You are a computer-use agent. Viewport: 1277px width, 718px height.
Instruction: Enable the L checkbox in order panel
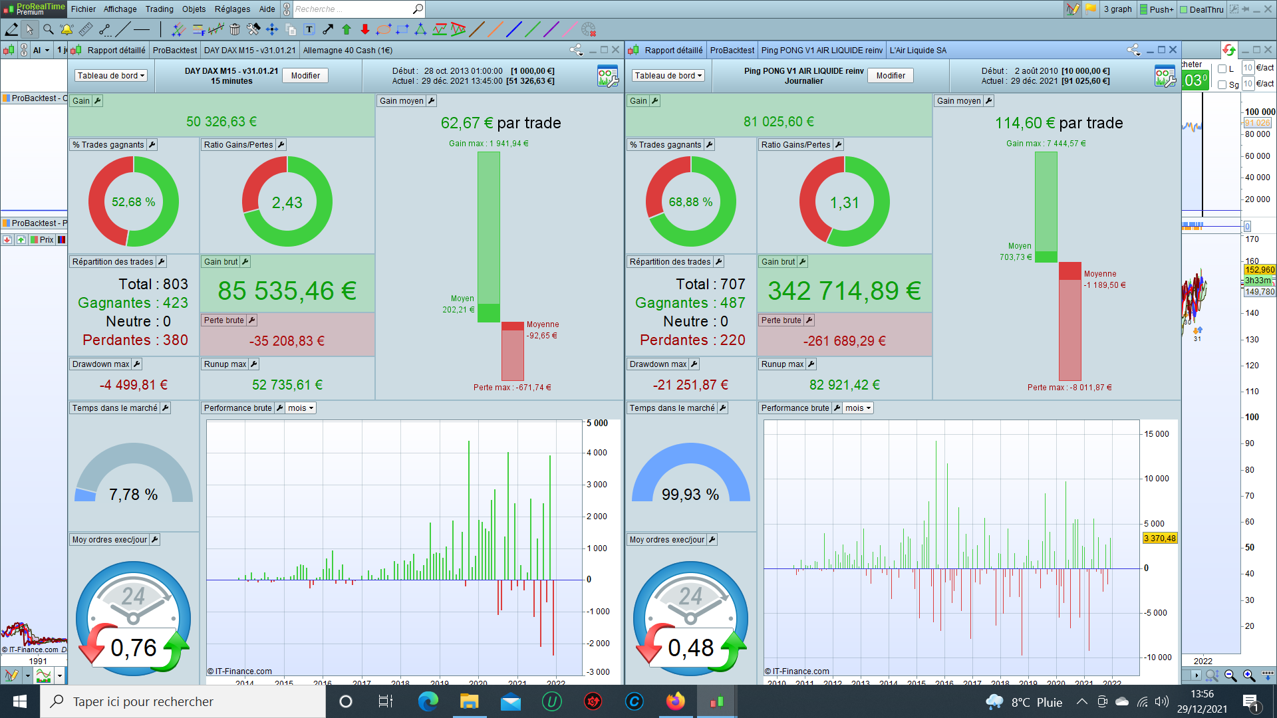tap(1222, 68)
